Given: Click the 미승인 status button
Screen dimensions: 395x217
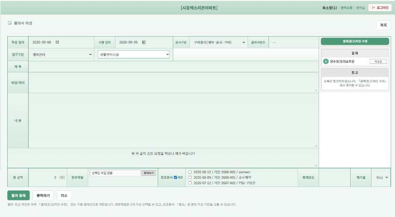Looking at the screenshot, I should tap(378, 62).
